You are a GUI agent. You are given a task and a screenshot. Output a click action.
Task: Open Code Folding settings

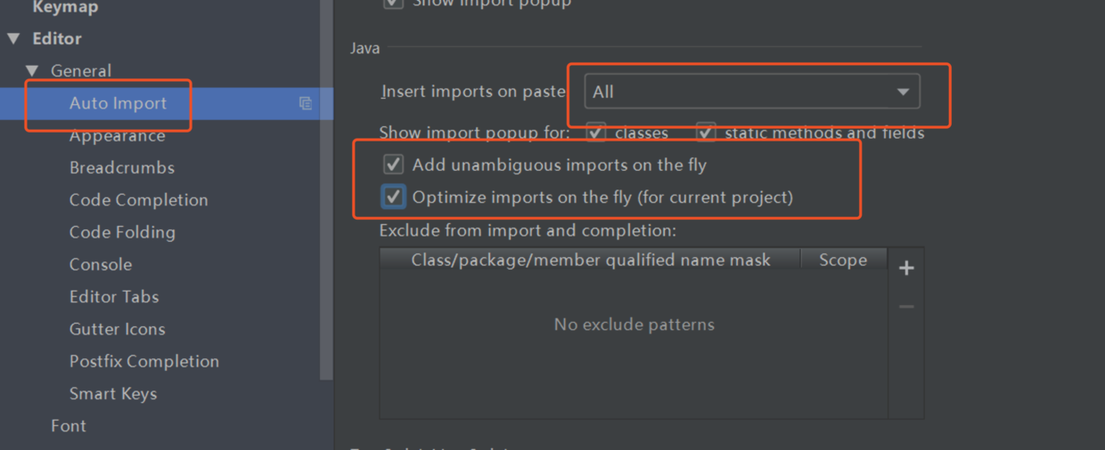[x=122, y=232]
